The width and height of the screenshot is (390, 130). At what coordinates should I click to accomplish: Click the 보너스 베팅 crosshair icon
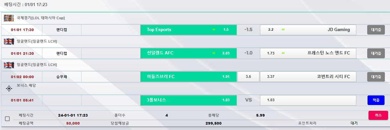point(9,88)
